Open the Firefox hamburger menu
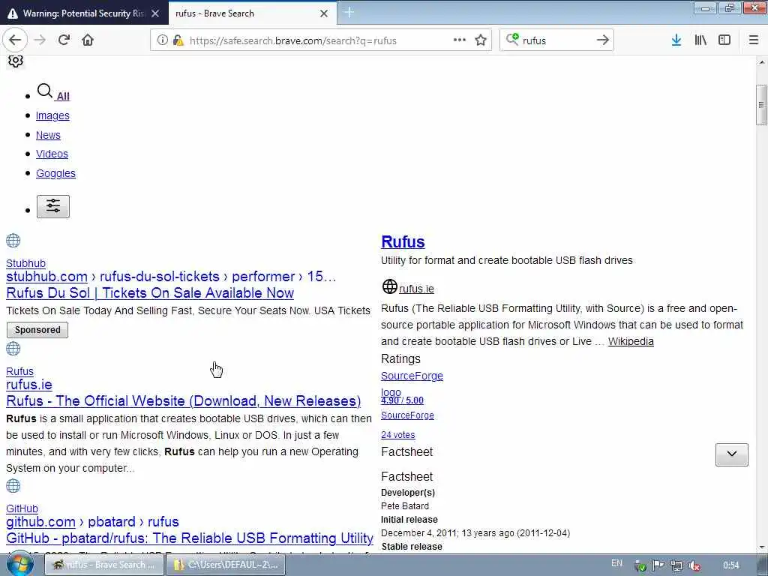This screenshot has width=768, height=576. pyautogui.click(x=753, y=40)
